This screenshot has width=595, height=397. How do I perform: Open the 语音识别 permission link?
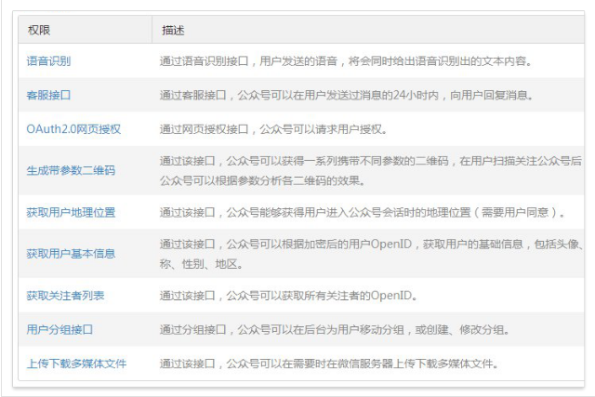(x=48, y=61)
